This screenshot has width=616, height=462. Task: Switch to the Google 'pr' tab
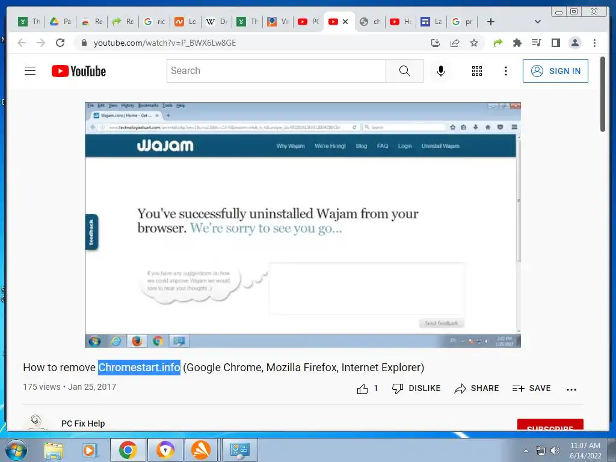coord(463,22)
